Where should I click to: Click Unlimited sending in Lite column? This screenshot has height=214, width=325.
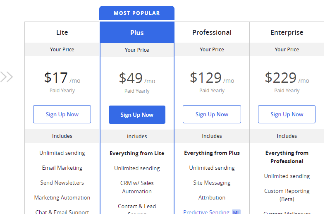click(x=62, y=153)
